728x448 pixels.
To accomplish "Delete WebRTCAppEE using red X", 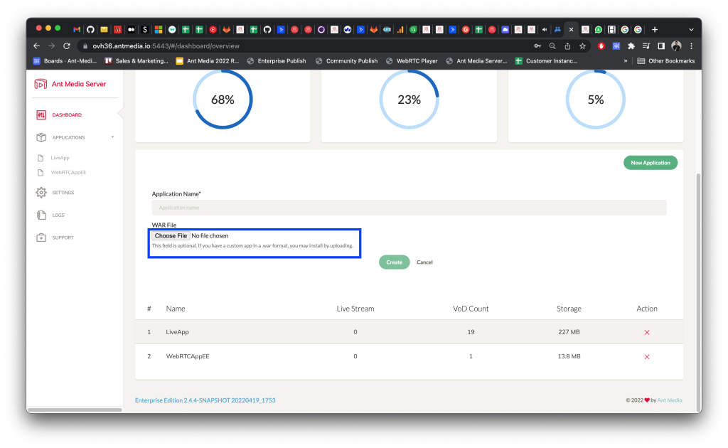I will click(647, 356).
